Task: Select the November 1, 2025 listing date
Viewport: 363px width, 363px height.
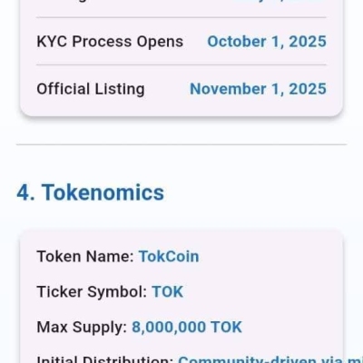Action: coord(258,89)
